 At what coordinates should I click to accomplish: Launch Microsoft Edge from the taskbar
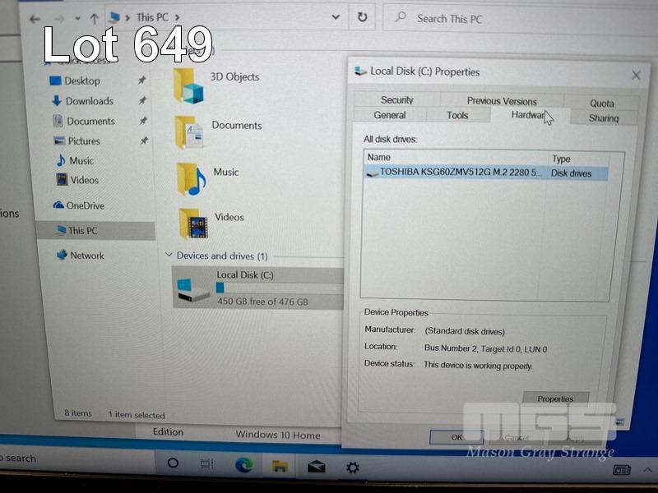[243, 466]
